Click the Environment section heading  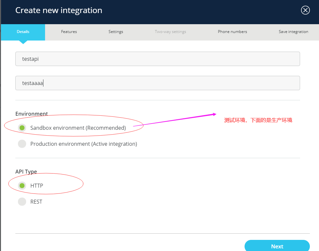[x=32, y=114]
